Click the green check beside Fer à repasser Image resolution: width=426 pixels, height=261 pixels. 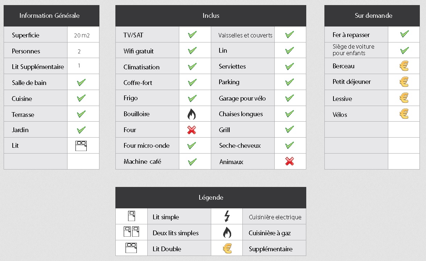pyautogui.click(x=405, y=34)
